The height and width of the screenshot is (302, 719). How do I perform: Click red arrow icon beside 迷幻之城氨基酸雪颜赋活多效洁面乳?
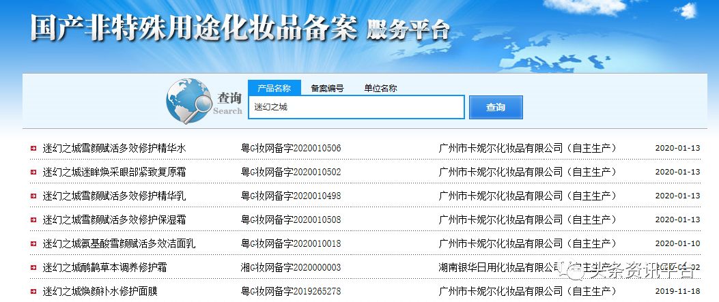click(33, 243)
